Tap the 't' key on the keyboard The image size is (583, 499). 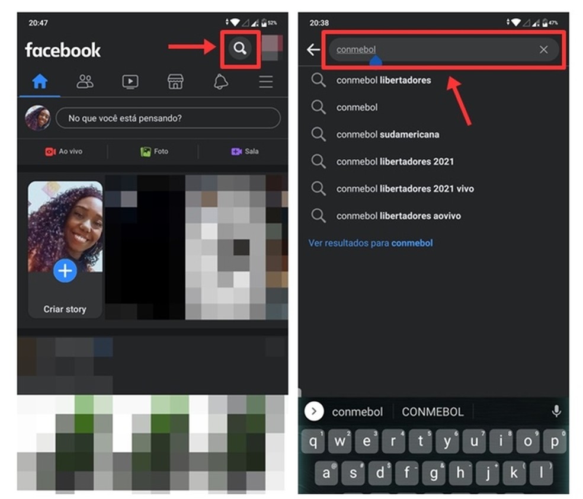(x=421, y=442)
